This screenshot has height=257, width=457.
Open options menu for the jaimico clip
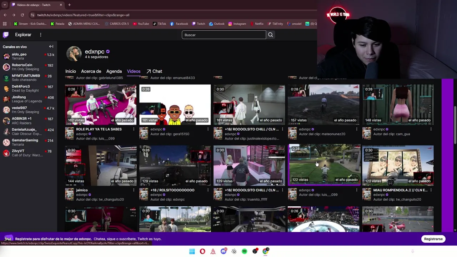pyautogui.click(x=134, y=190)
